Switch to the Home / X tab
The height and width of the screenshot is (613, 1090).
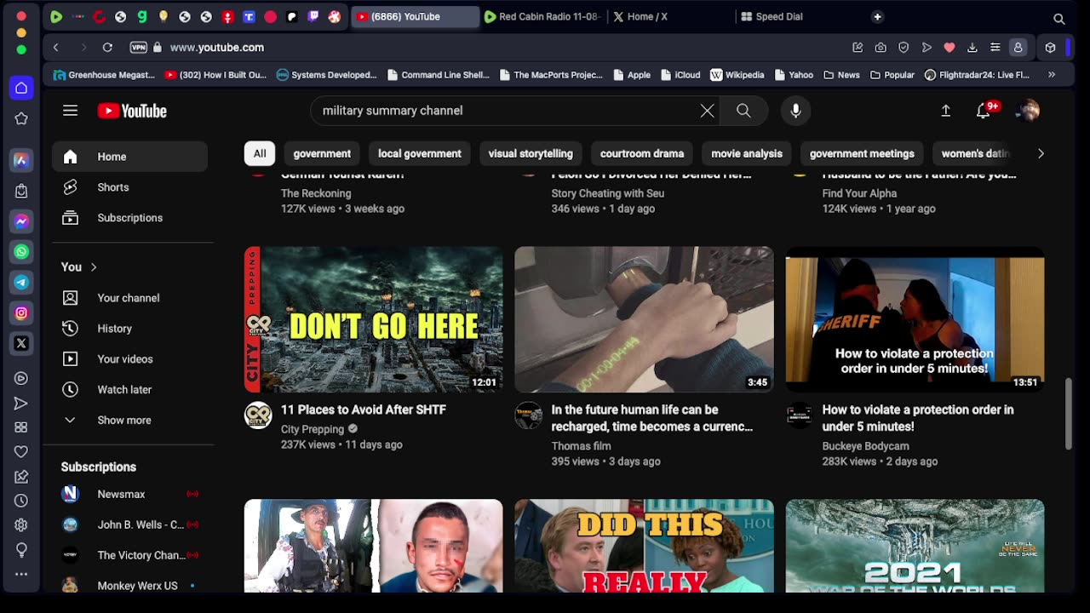tap(671, 16)
